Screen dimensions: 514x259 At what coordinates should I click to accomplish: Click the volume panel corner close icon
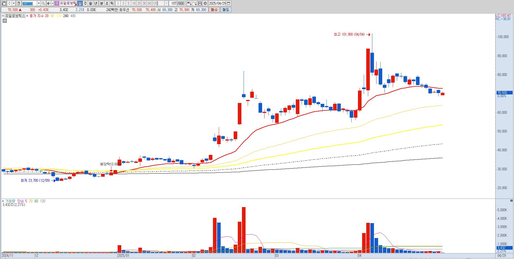pos(512,200)
